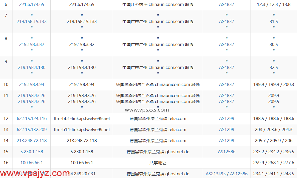Image resolution: width=297 pixels, height=178 pixels.
Task: Click the telia.com location in hop 12 row
Action: 158,119
